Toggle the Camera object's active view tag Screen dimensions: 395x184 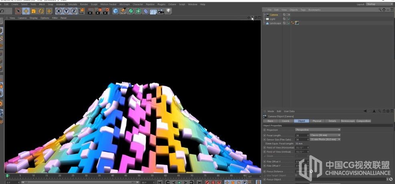(x=289, y=15)
